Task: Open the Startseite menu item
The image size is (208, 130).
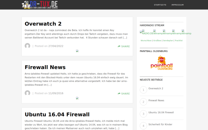Action: tap(160, 5)
